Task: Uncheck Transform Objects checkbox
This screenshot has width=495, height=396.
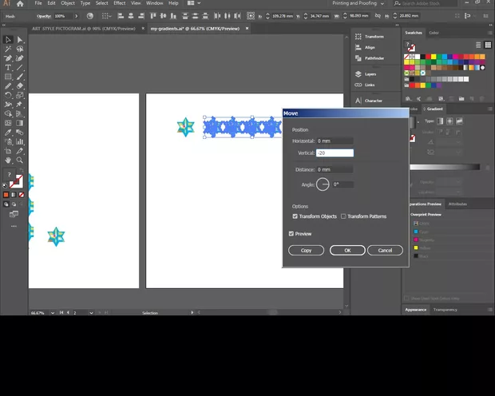Action: (x=295, y=216)
